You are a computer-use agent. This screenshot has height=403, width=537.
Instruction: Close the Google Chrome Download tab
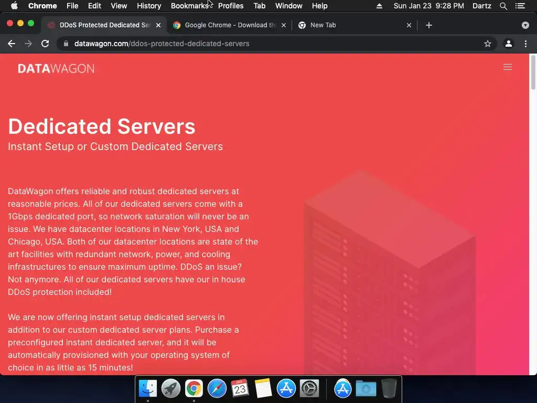pyautogui.click(x=284, y=25)
